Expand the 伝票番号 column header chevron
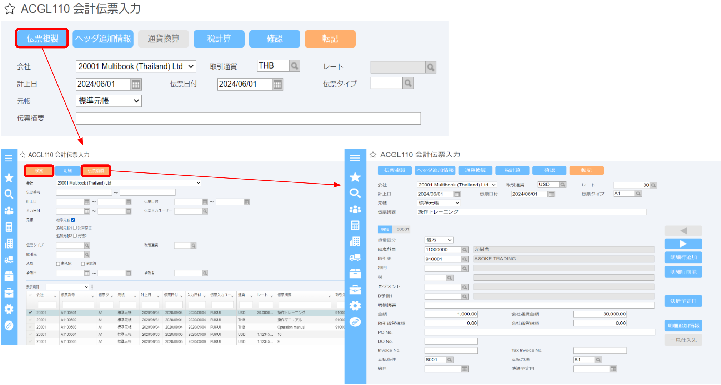The width and height of the screenshot is (721, 385). (92, 296)
